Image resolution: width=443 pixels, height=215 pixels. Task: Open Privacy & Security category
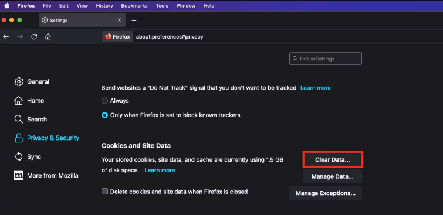[x=46, y=138]
